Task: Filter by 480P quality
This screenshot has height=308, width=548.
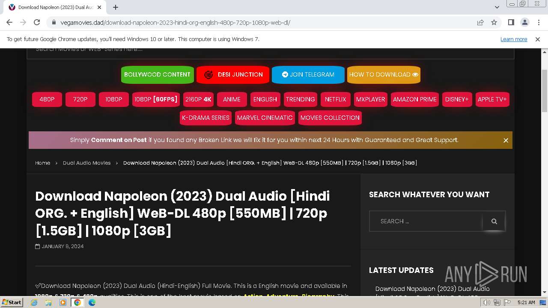Action: coord(47,99)
